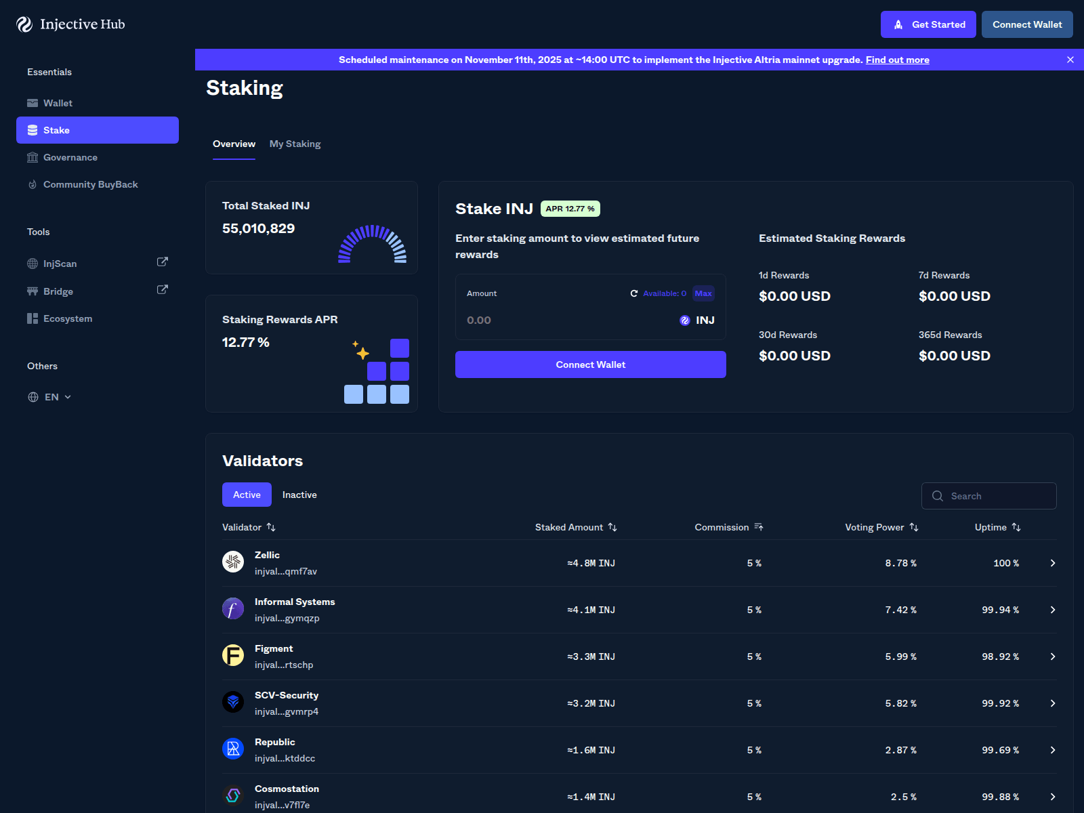Open InjScan external link icon
This screenshot has height=813, width=1084.
pos(163,262)
